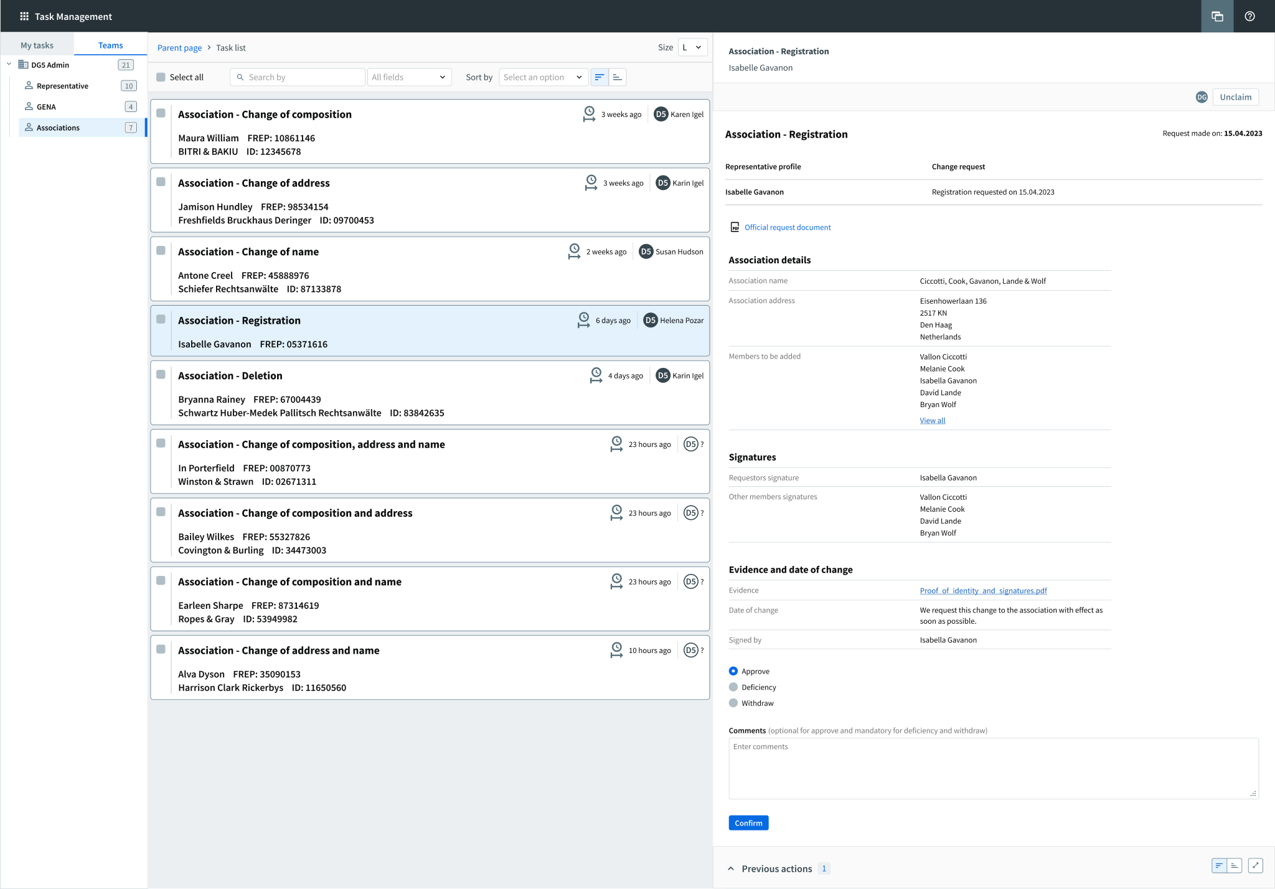Image resolution: width=1275 pixels, height=889 pixels.
Task: Tick checkbox for Association - Deletion task
Action: coord(161,375)
